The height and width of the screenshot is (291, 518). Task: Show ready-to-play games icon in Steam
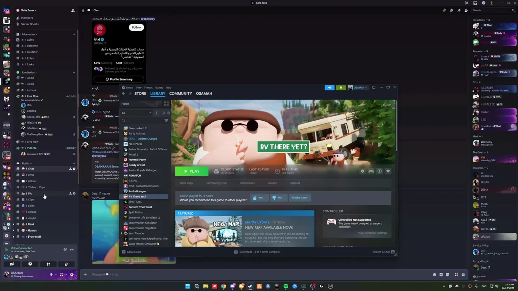(168, 113)
